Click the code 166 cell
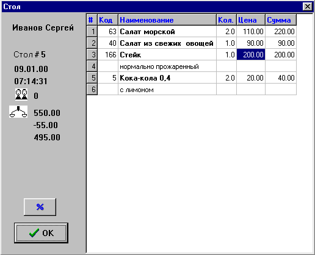 (x=108, y=55)
